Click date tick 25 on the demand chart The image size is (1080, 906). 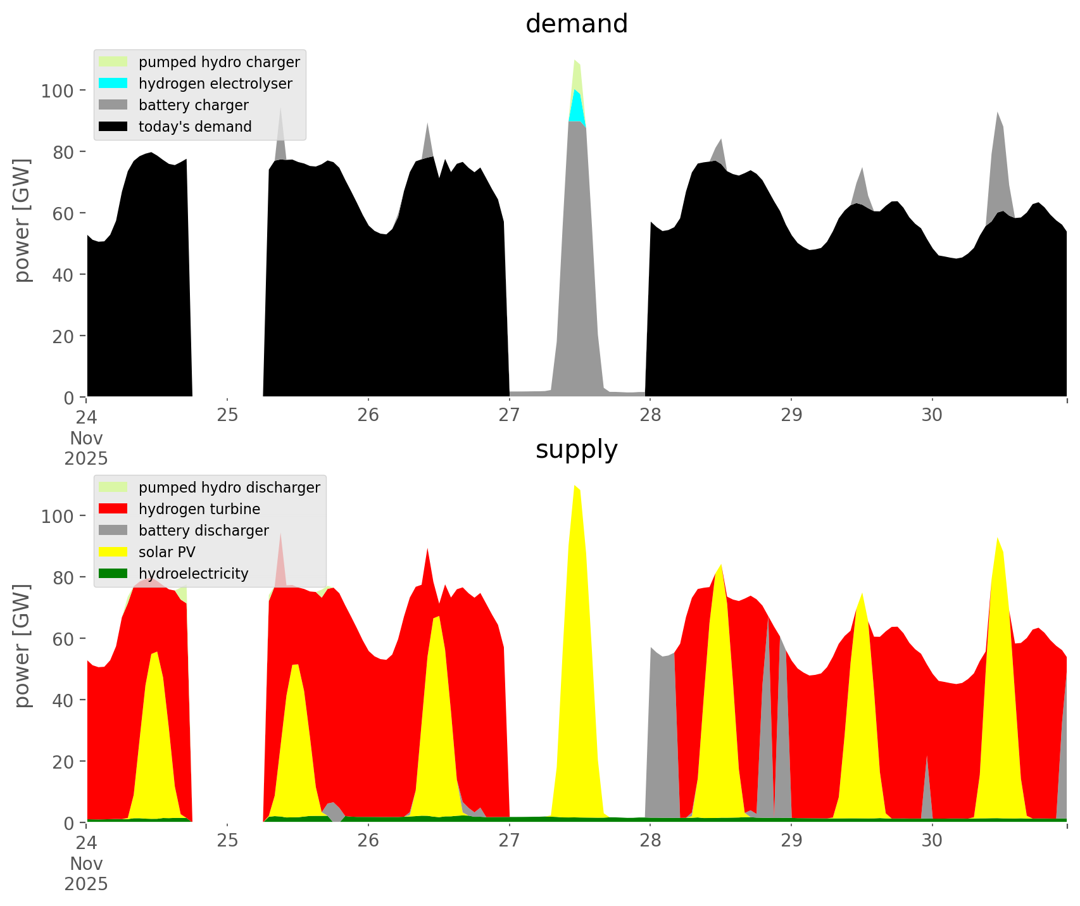click(227, 415)
